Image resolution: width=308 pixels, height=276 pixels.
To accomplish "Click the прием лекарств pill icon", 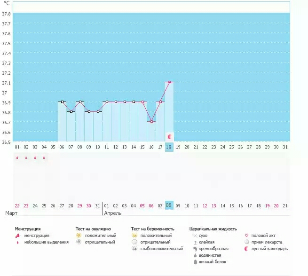I will 247,242.
